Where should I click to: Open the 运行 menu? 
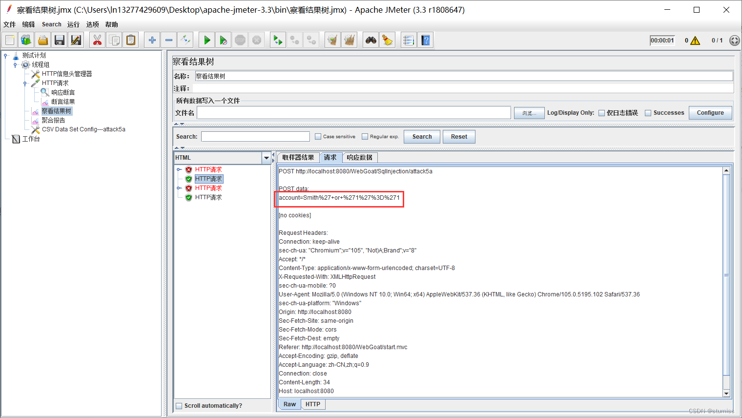pos(73,24)
